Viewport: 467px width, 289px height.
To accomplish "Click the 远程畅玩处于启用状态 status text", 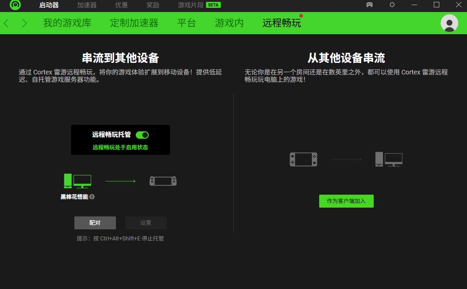I will point(120,148).
